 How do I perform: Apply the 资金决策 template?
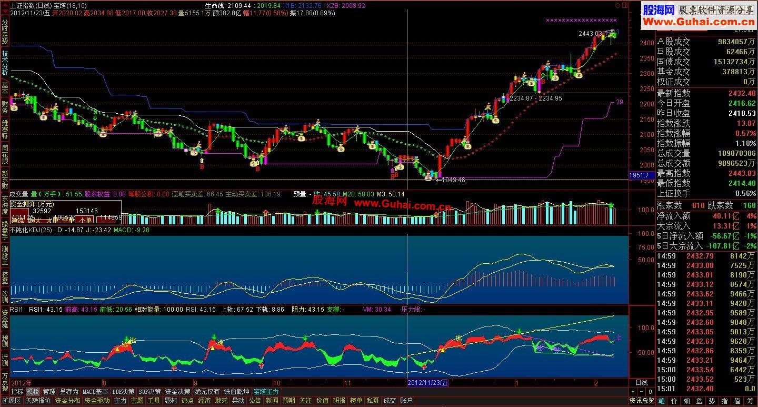(x=177, y=392)
